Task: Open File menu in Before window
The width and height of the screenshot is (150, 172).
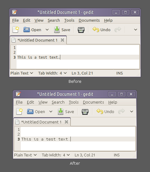Action: point(16,20)
